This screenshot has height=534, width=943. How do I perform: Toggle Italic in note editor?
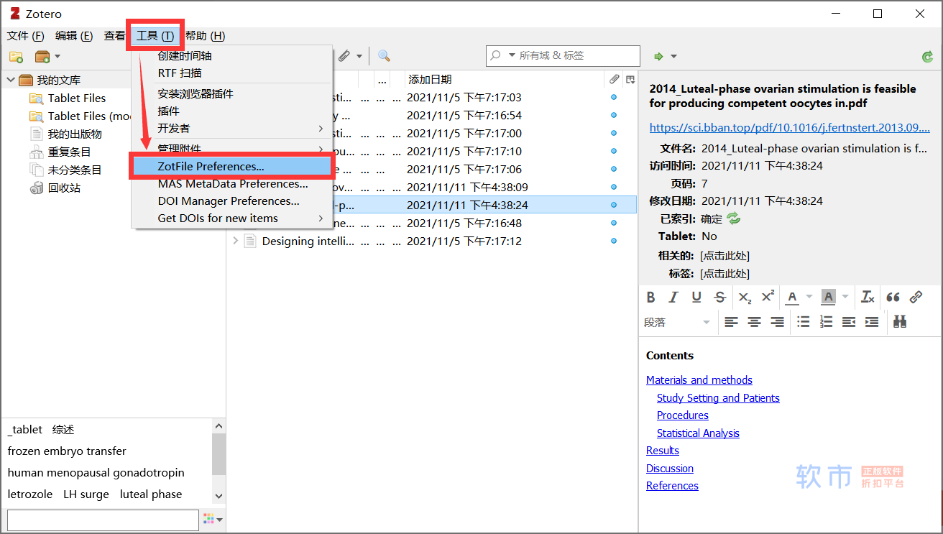click(673, 297)
